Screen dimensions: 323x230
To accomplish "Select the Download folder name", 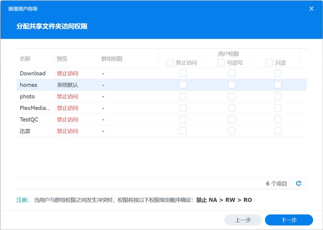I will (33, 73).
